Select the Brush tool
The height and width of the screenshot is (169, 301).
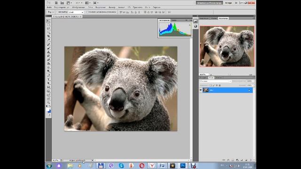(48, 48)
